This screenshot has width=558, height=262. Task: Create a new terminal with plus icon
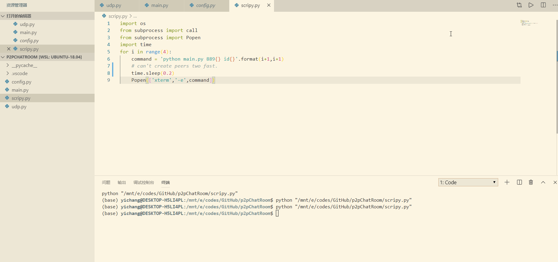click(x=507, y=182)
